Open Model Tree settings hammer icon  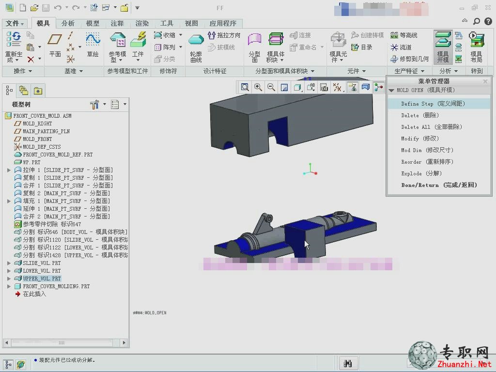(94, 104)
